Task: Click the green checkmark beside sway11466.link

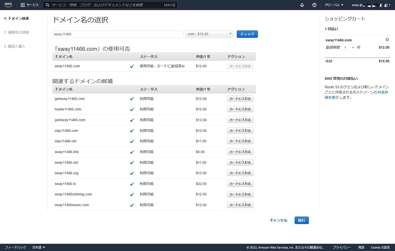Action: click(132, 152)
